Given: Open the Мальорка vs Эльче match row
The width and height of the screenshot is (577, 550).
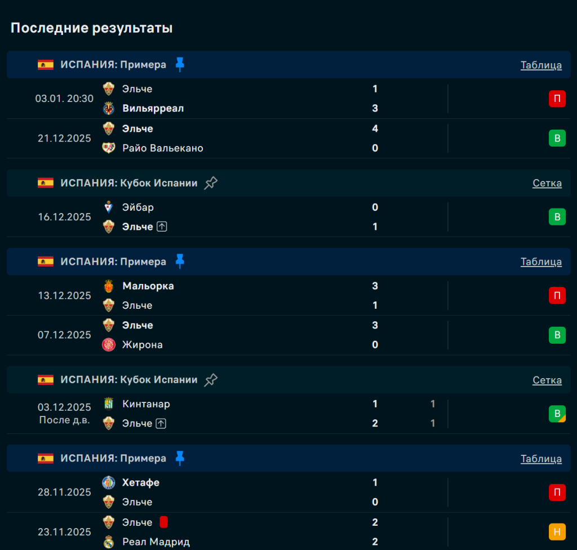Looking at the screenshot, I should click(254, 296).
